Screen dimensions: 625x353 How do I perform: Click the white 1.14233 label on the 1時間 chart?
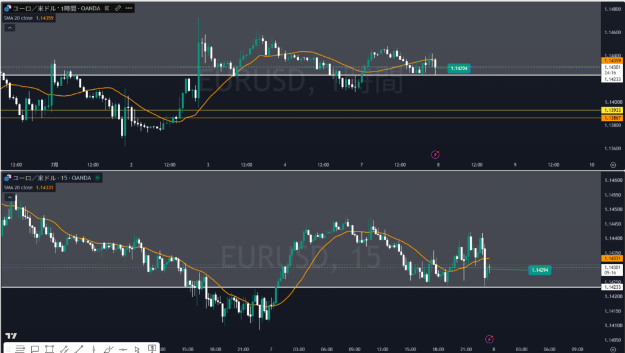point(612,79)
